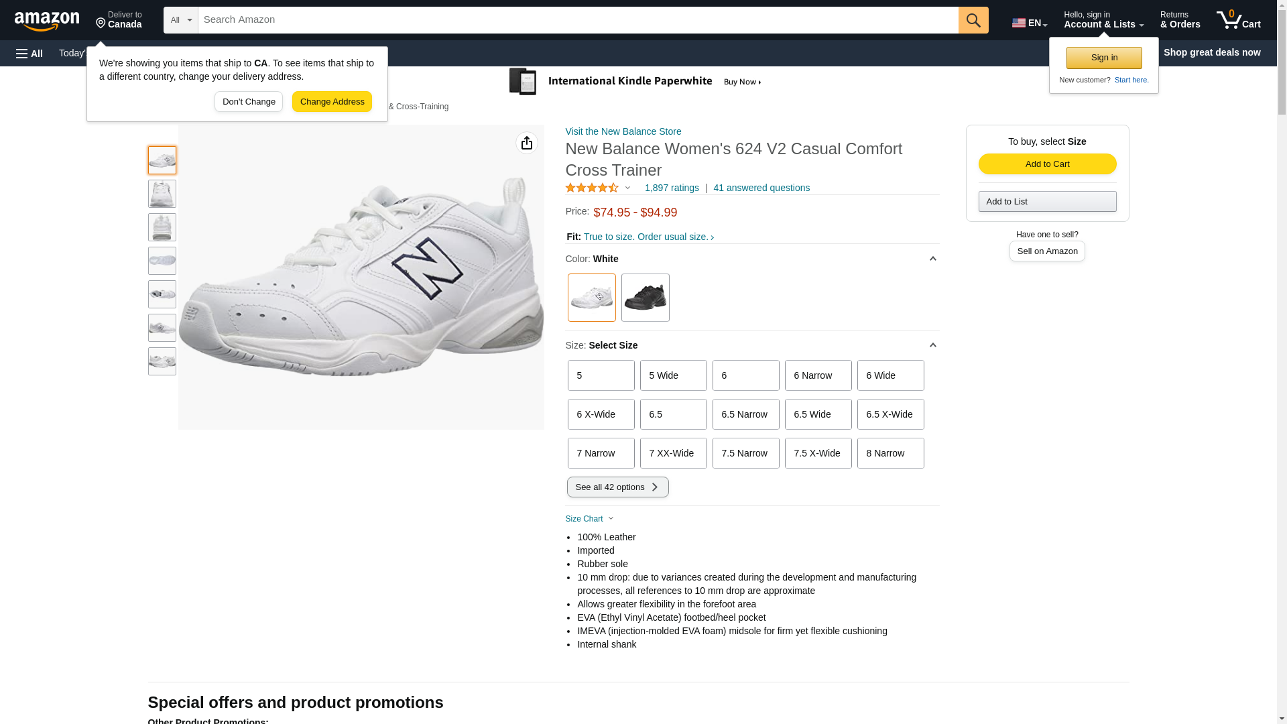This screenshot has height=724, width=1287.
Task: Select size 5
Action: [x=601, y=375]
